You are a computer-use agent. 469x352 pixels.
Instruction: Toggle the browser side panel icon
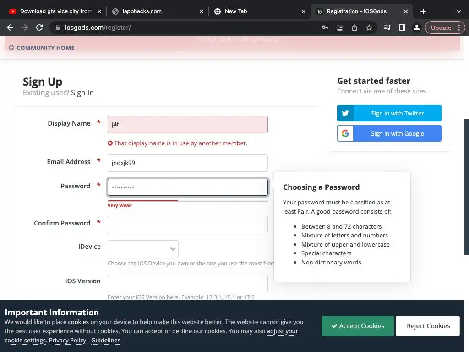point(402,27)
